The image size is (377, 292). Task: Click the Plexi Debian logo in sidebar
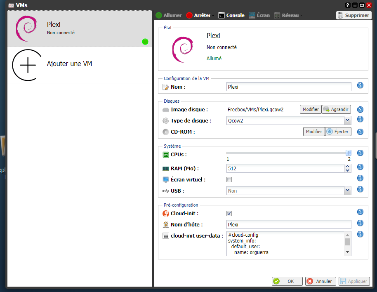click(26, 28)
